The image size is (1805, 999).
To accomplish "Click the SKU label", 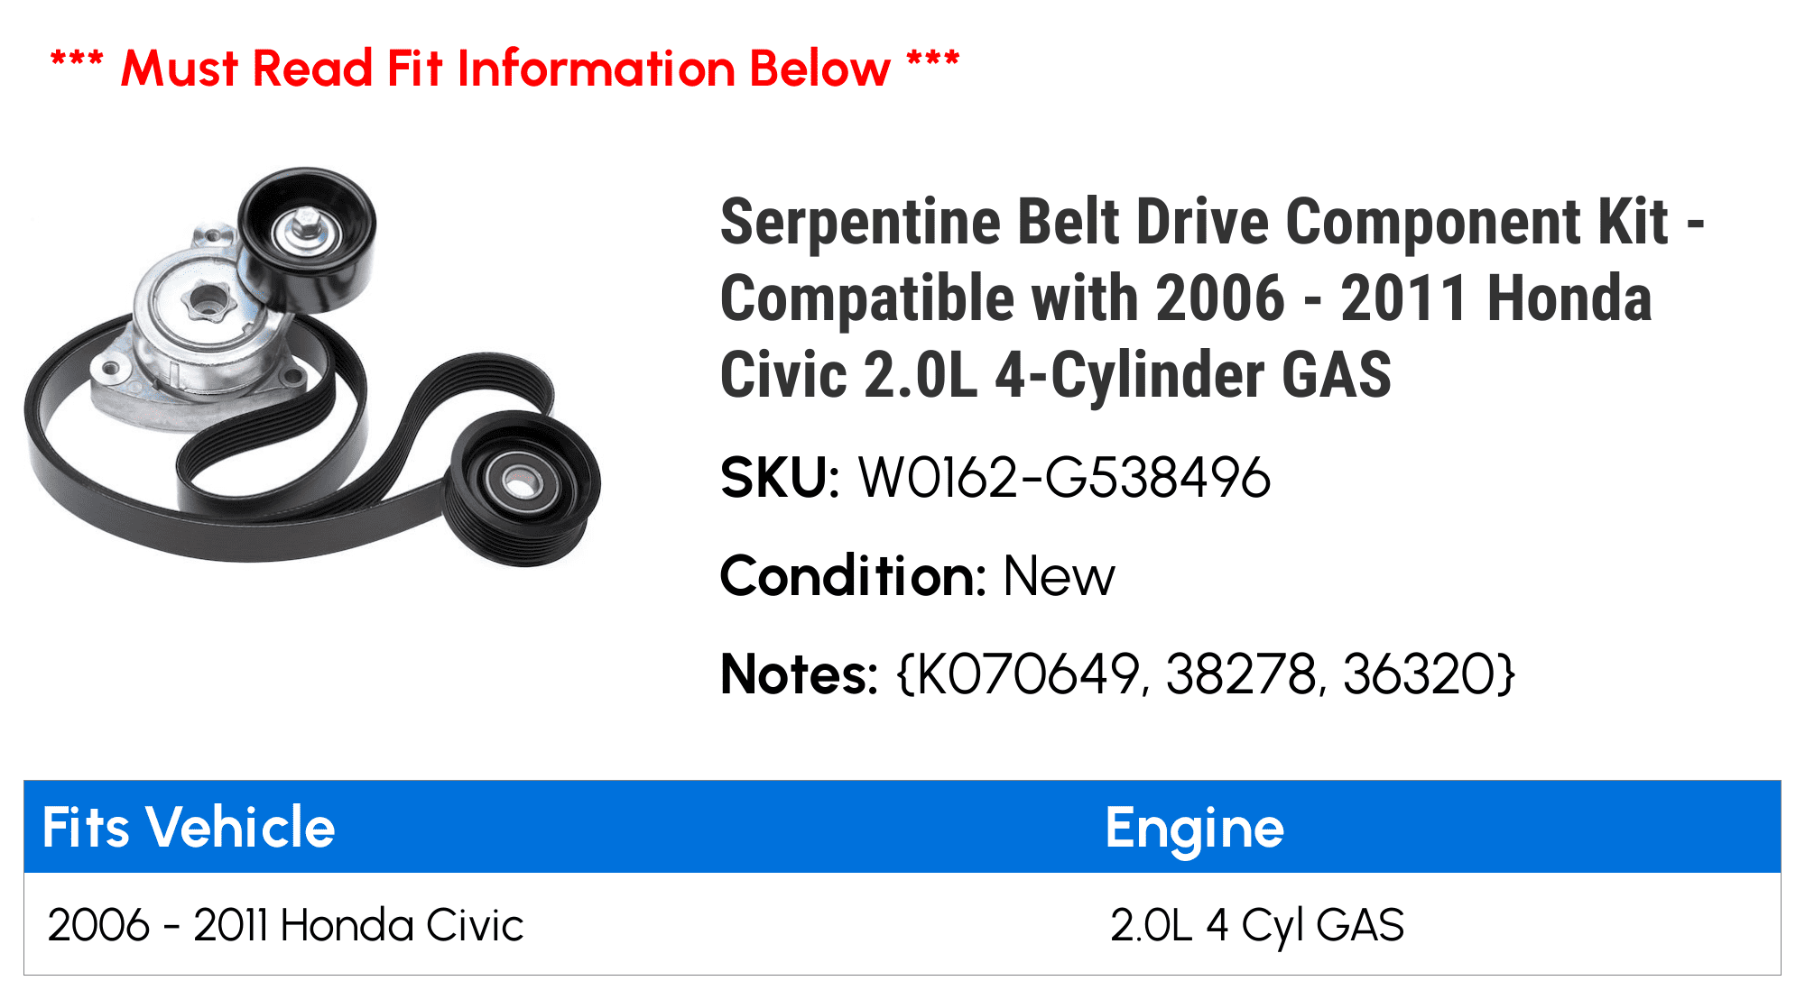I will [x=780, y=478].
